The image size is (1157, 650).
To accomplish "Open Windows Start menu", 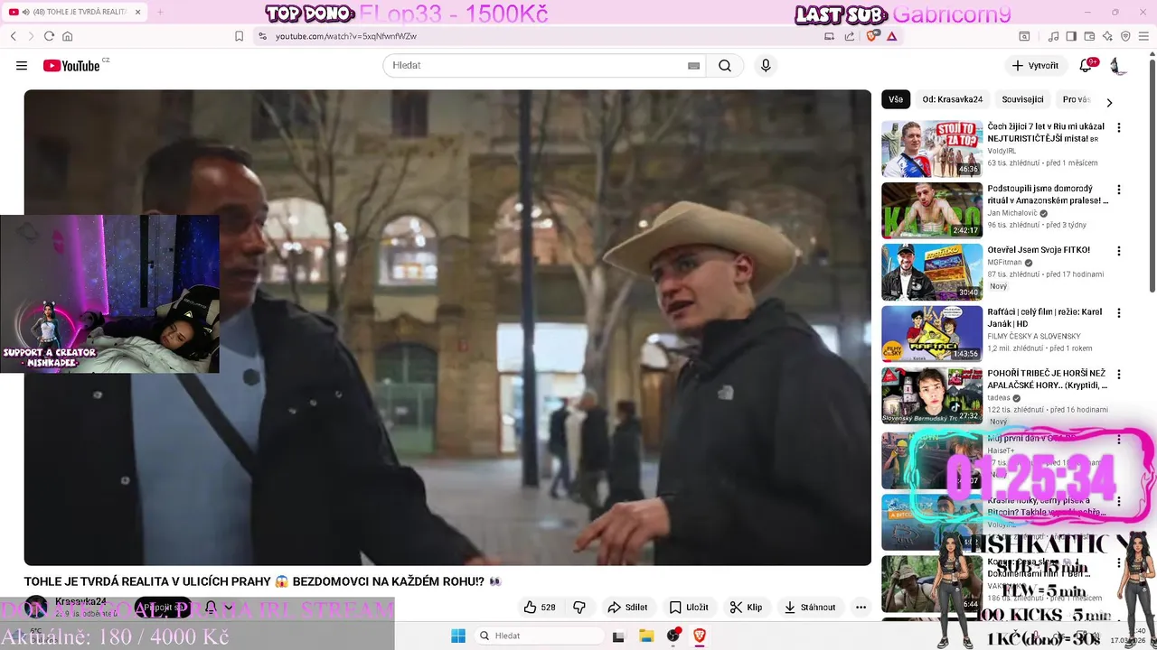I will tap(458, 636).
